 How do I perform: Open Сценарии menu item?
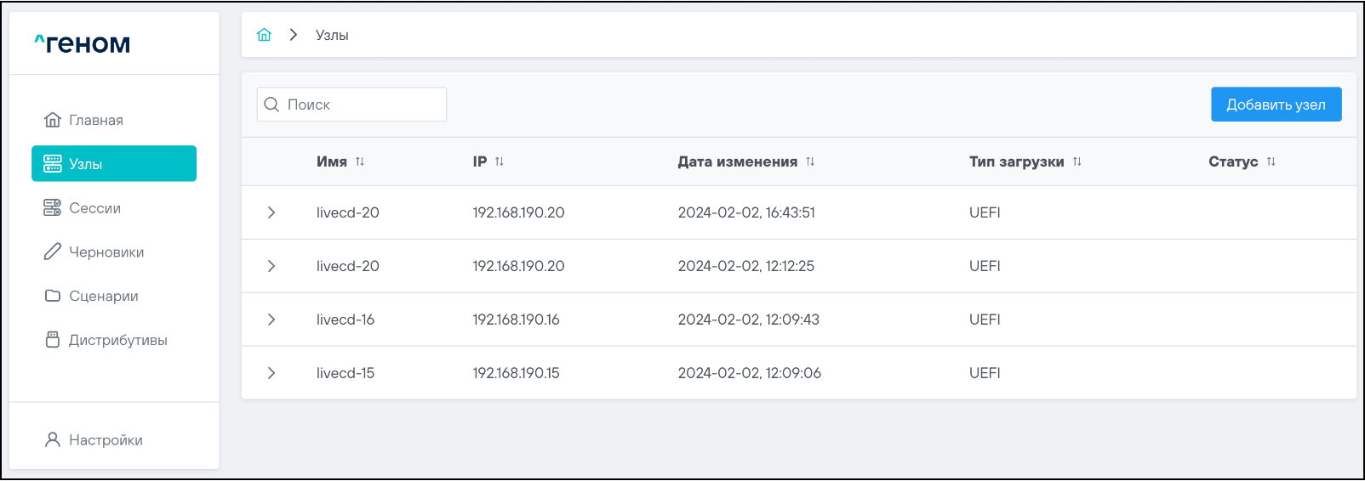pyautogui.click(x=103, y=296)
